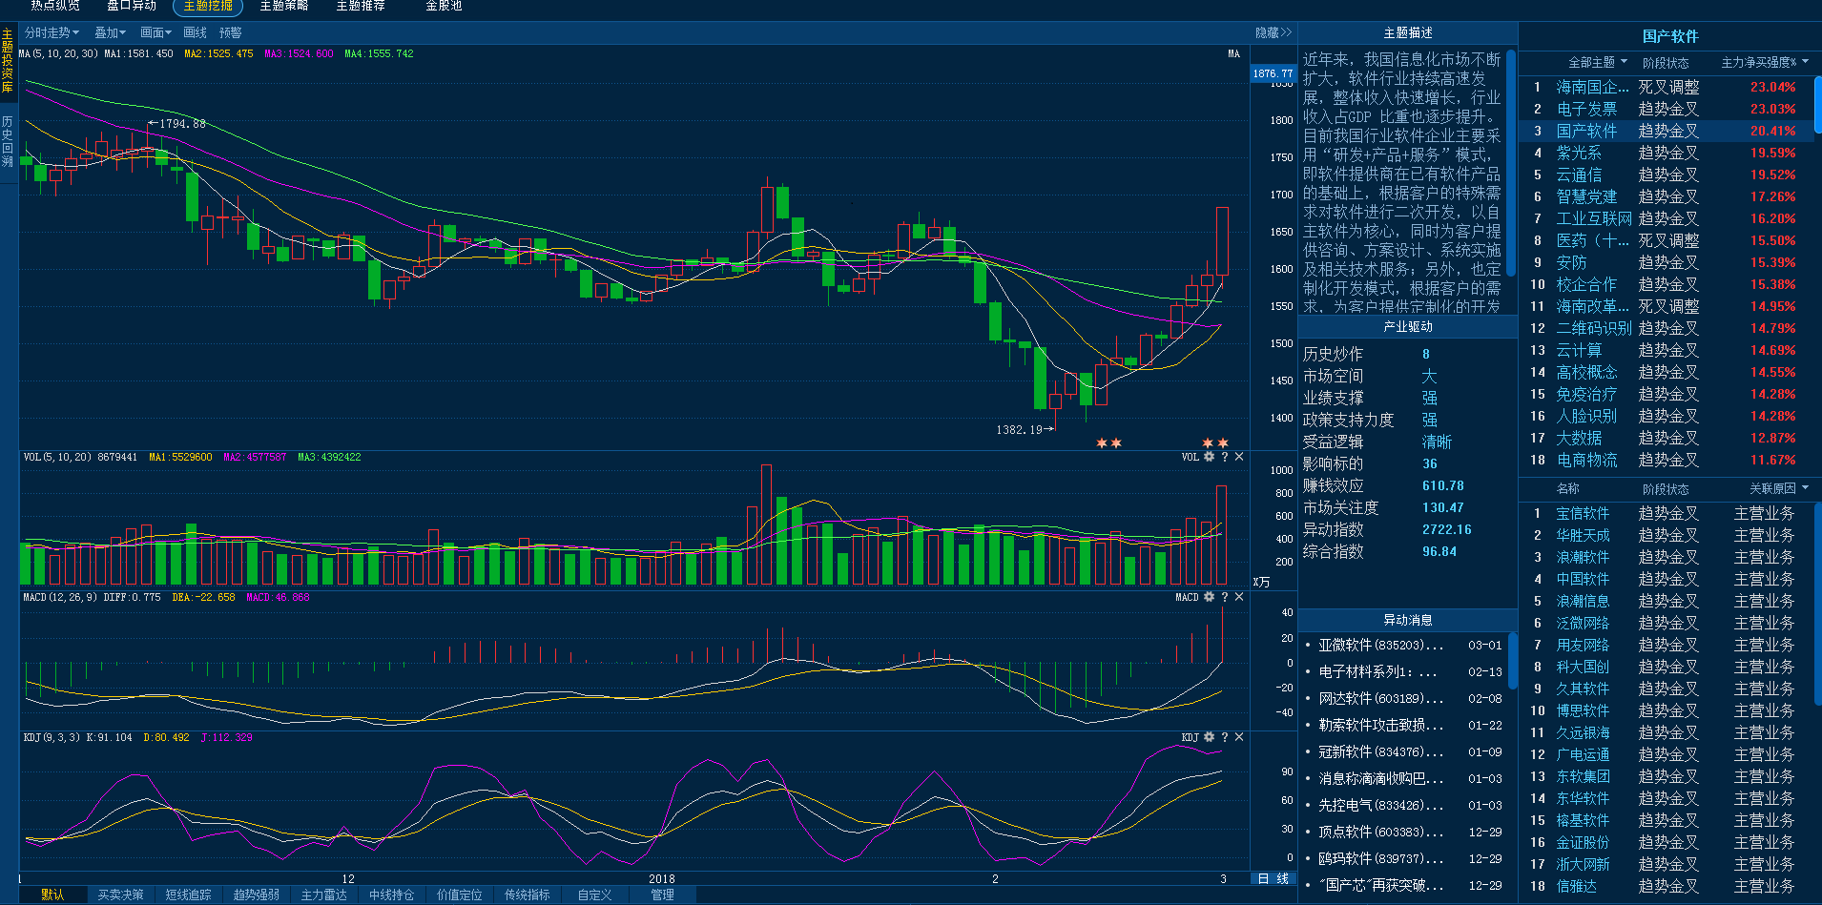The image size is (1822, 905).
Task: Open 主题投资库 vertical sidebar tab
Action: (x=8, y=61)
